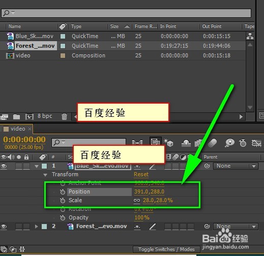
Task: Enable Frame Blending for the composition
Action: tap(198, 143)
